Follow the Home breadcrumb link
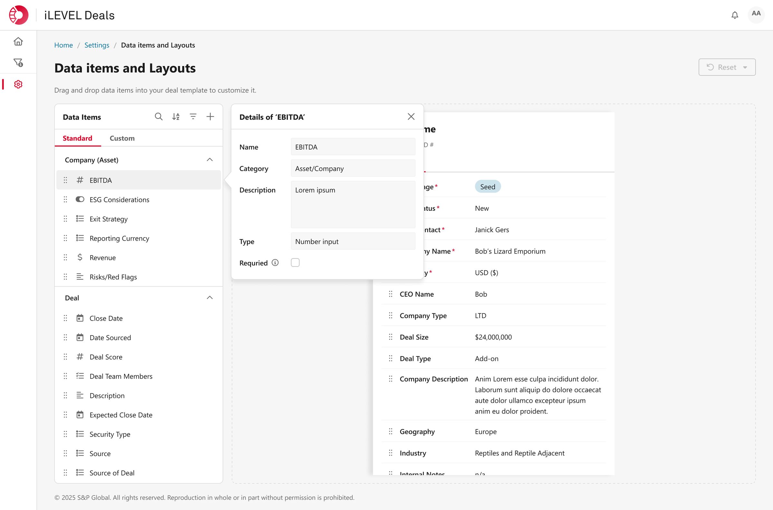This screenshot has width=773, height=510. tap(63, 45)
